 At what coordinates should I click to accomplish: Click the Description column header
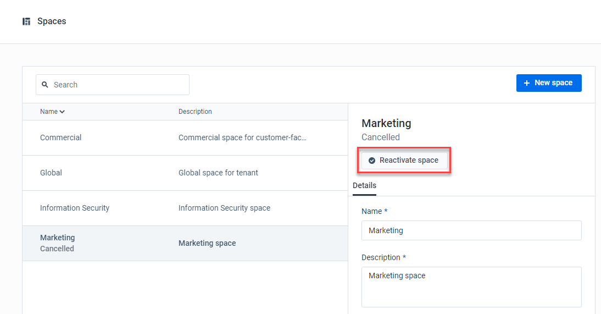[x=195, y=112]
